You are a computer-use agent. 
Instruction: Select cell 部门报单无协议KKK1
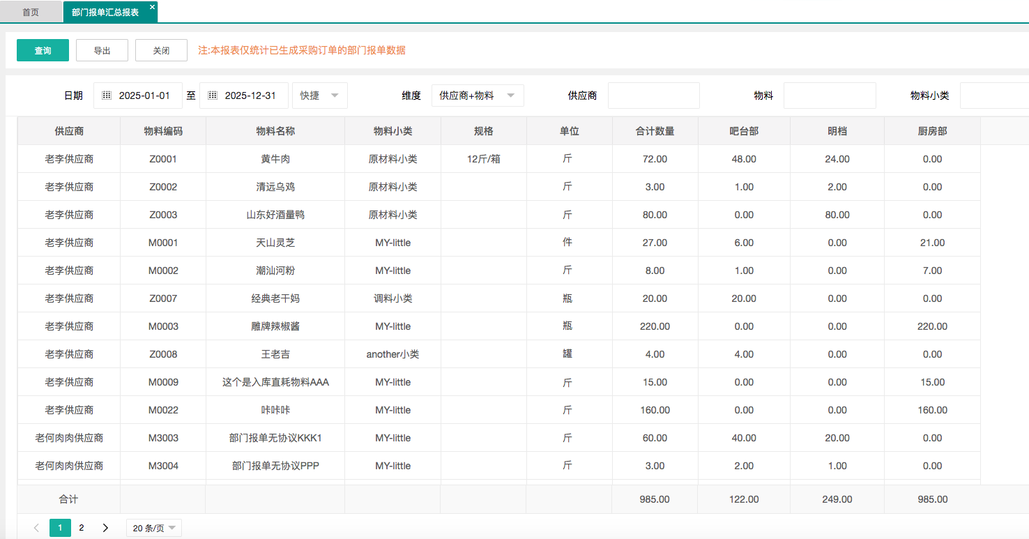tap(275, 438)
